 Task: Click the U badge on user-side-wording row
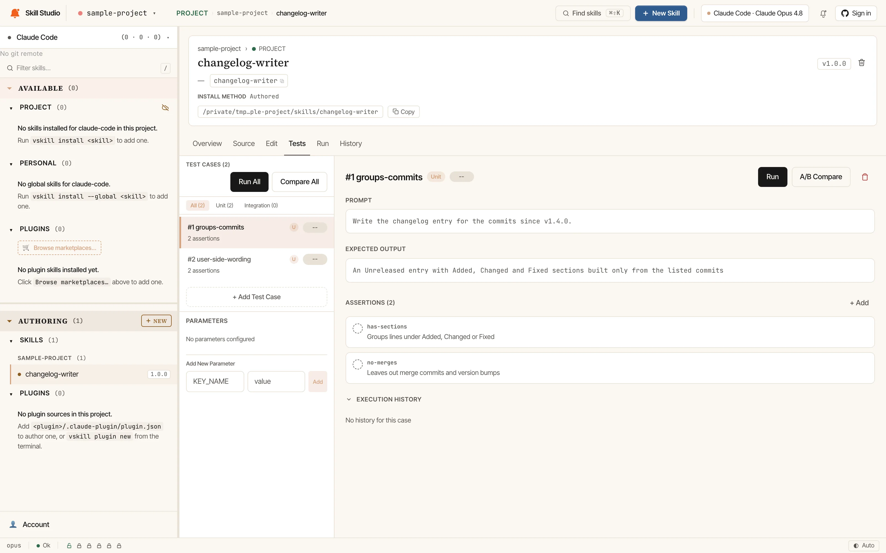point(293,259)
